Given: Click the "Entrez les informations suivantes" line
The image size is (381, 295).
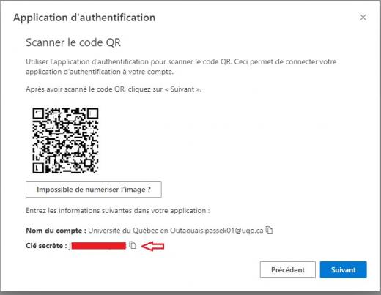Looking at the screenshot, I should coord(118,211).
